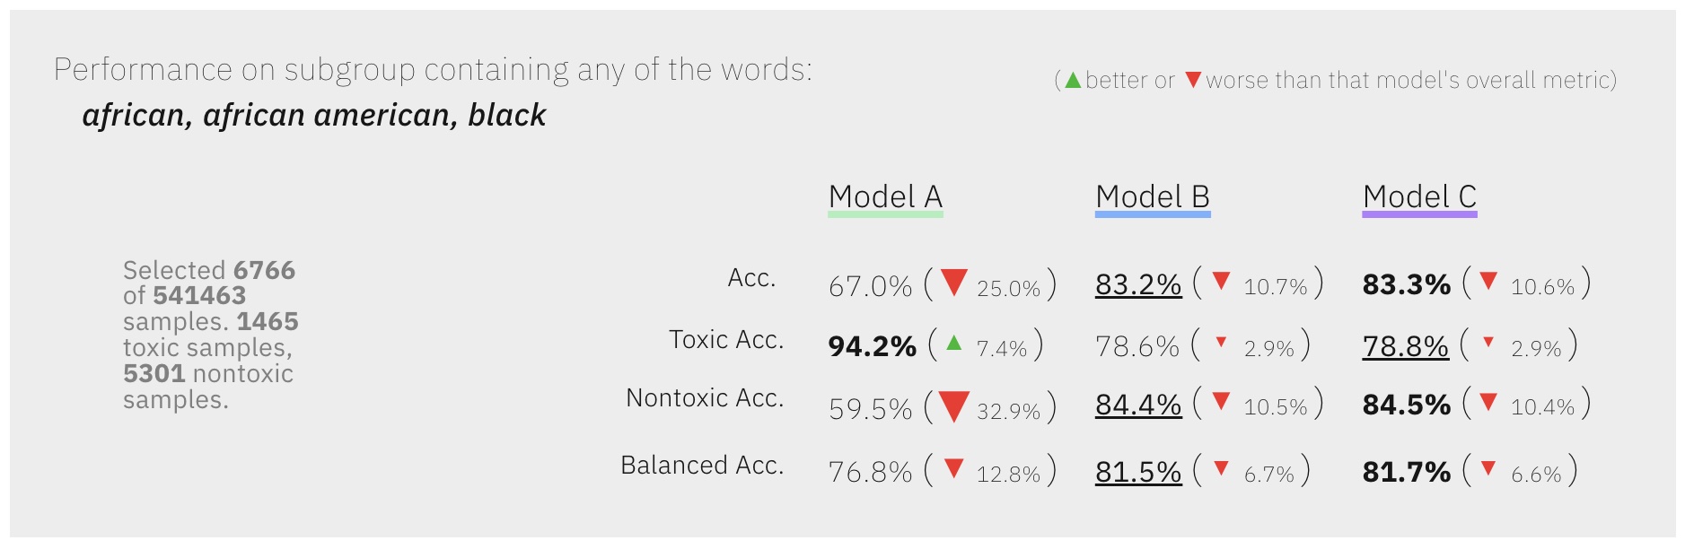The height and width of the screenshot is (549, 1685).
Task: Click the small red triangle by Model B 2.9%
Action: click(1221, 342)
